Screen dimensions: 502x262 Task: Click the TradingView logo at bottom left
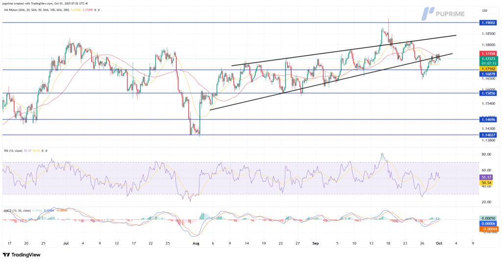[x=21, y=254]
